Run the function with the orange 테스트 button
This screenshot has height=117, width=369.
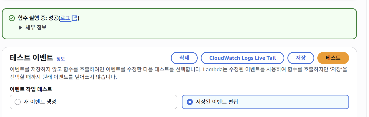coord(333,58)
